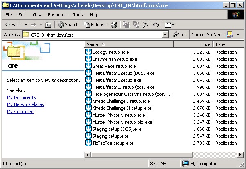Click the Undo toolbar icon
This screenshot has width=246, height=169.
tap(155, 25)
